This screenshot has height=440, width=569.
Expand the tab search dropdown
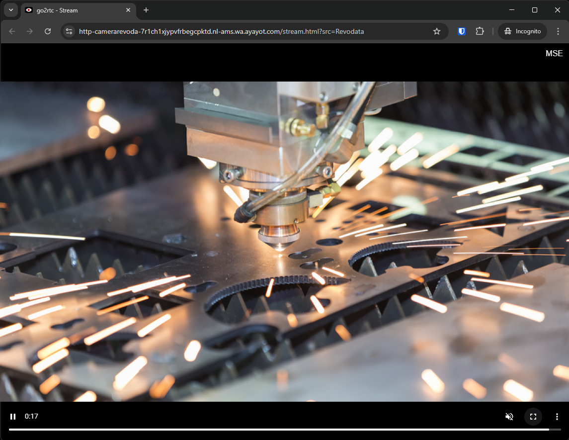pyautogui.click(x=11, y=10)
